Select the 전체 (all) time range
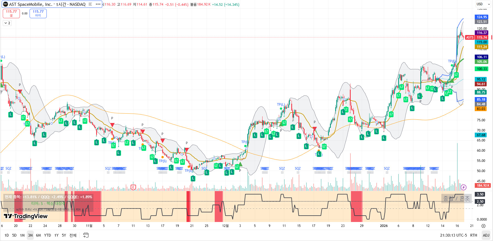 (73, 235)
